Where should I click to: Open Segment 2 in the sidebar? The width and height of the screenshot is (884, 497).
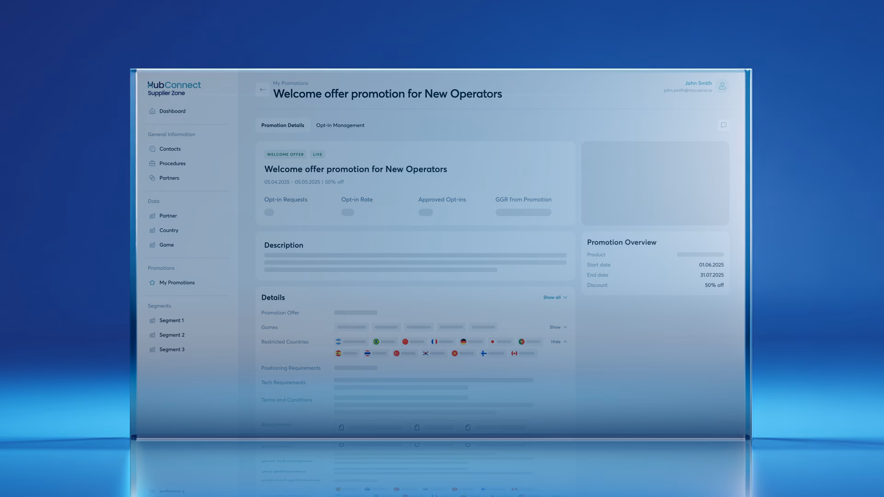coord(171,335)
